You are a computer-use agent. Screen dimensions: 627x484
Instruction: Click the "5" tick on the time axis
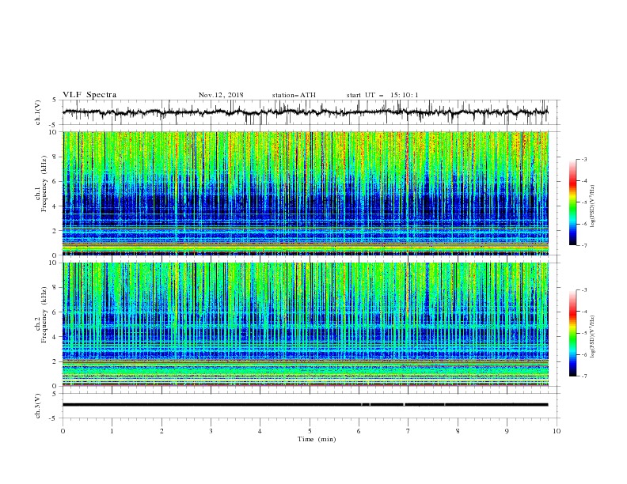310,431
